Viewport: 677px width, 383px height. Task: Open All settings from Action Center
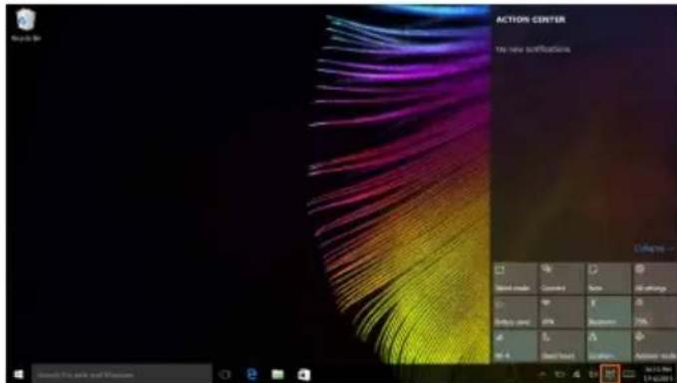tap(654, 278)
